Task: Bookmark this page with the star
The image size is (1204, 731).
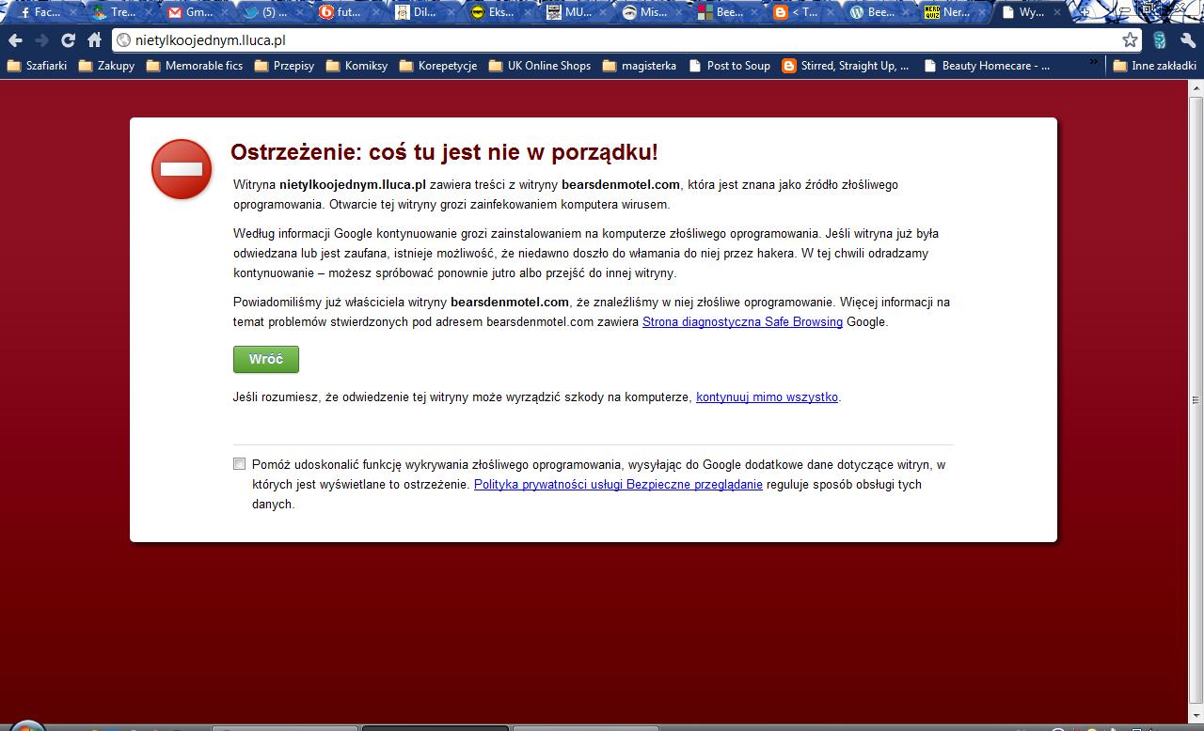Action: pos(1130,39)
